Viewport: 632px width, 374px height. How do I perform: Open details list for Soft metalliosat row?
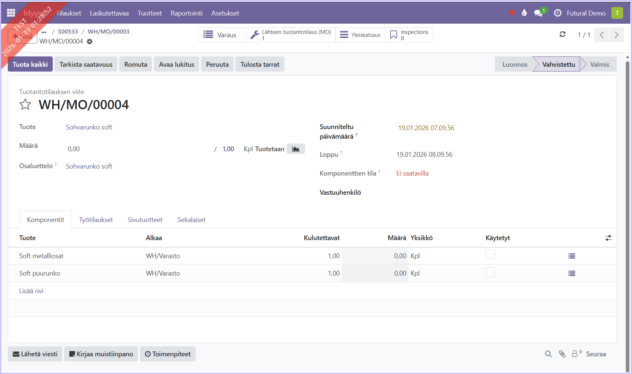tap(571, 256)
